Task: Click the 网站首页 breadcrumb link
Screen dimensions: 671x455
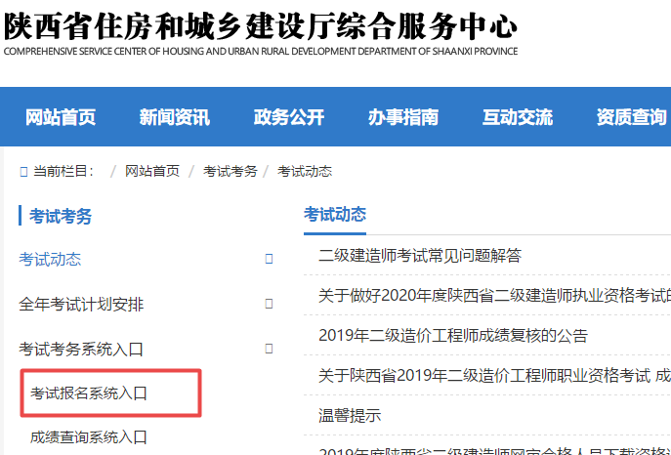Action: [152, 171]
